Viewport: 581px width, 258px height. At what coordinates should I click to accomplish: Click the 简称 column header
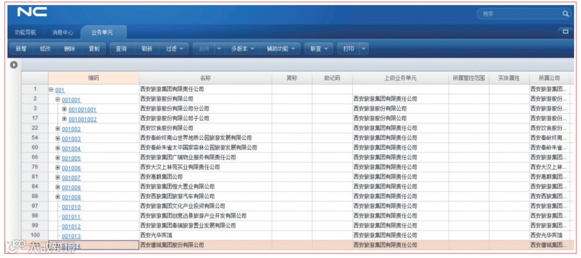coord(292,78)
